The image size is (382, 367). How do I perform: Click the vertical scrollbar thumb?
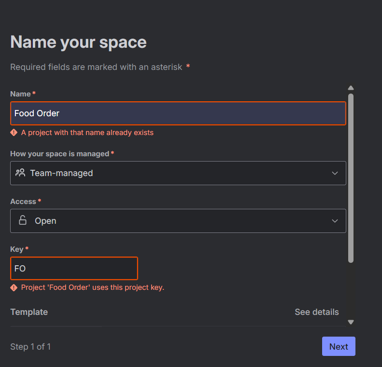tap(351, 178)
